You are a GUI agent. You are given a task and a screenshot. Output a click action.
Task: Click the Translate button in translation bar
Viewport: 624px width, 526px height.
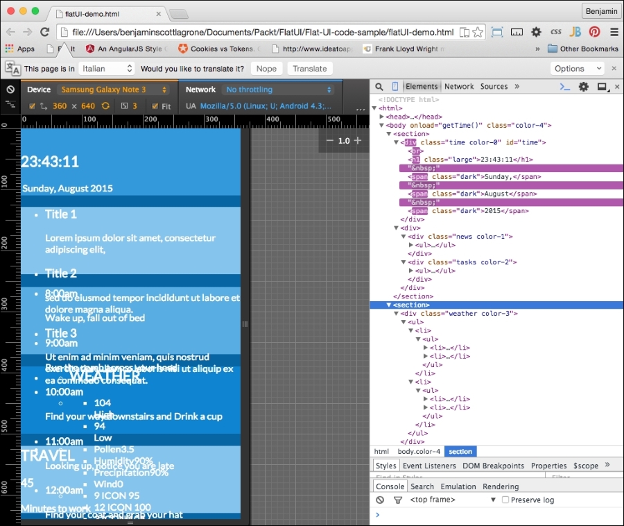coord(309,68)
